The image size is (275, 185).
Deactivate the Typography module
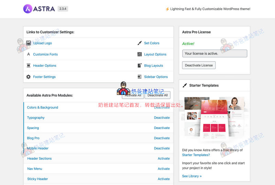(162, 118)
